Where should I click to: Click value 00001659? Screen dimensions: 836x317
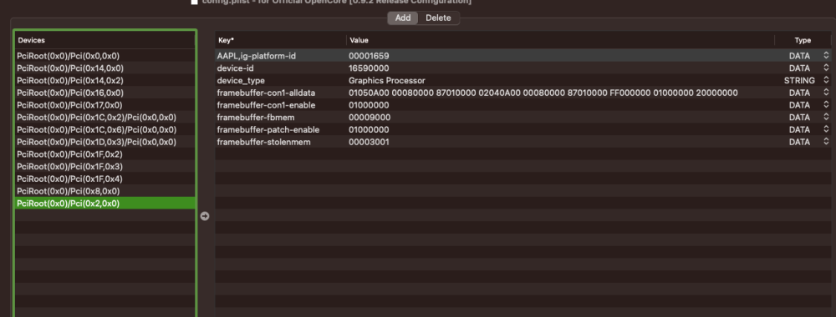pos(369,56)
